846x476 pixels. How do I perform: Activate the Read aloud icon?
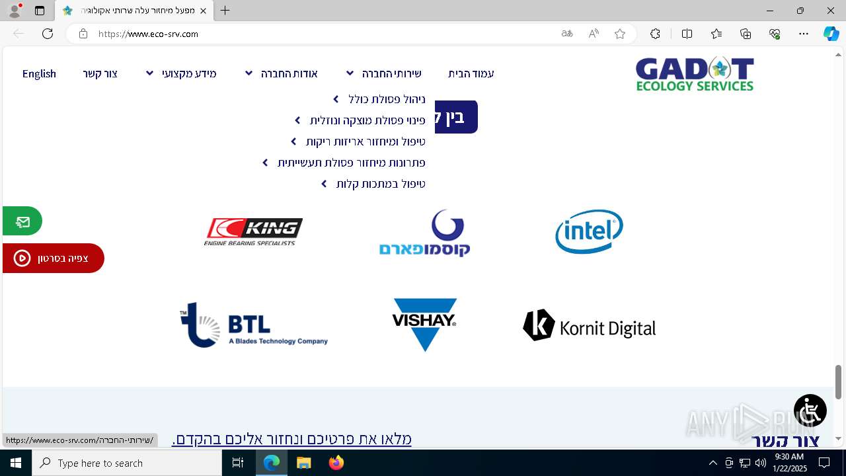coord(594,34)
